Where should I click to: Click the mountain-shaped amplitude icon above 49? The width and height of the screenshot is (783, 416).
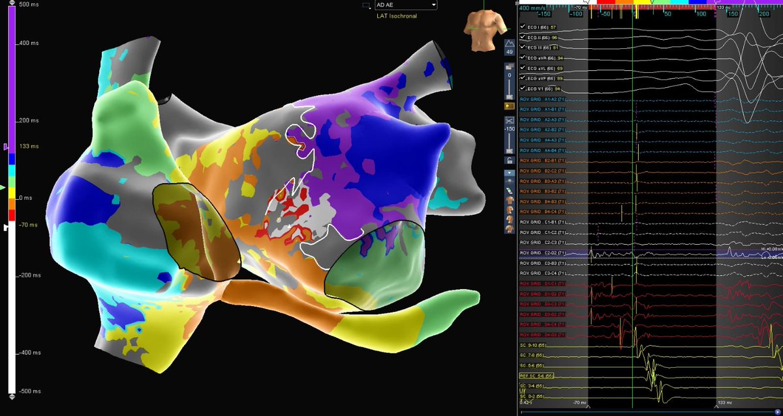click(509, 42)
